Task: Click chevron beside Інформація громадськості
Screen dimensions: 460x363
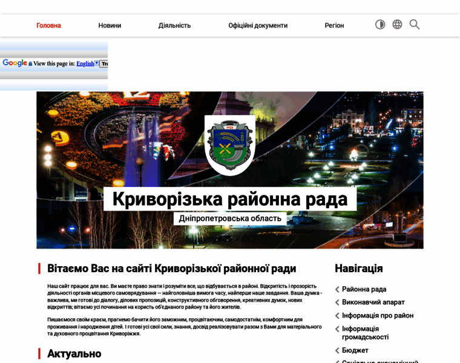Action: [x=337, y=329]
